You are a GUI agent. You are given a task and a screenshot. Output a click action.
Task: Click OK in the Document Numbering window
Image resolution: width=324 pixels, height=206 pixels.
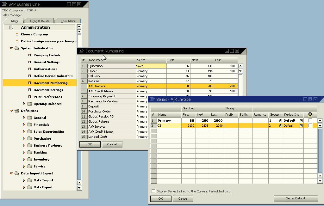[90, 144]
